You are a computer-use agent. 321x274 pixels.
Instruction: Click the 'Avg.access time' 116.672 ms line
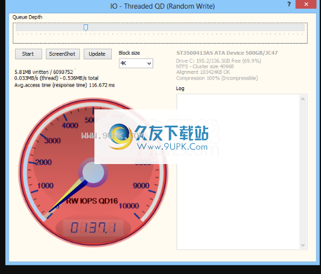click(x=65, y=85)
